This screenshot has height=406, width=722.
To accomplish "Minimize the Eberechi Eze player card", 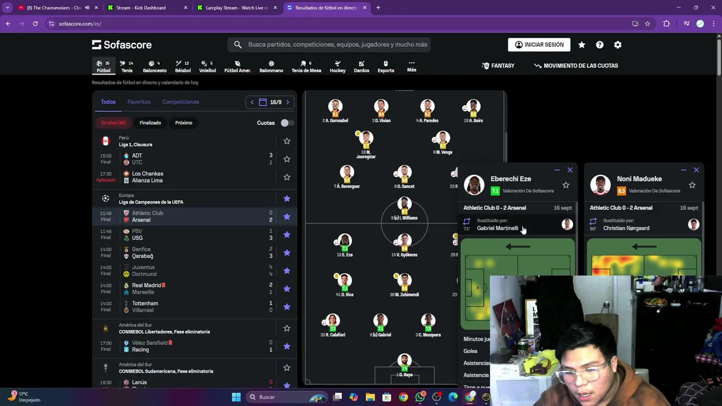I will 557,170.
